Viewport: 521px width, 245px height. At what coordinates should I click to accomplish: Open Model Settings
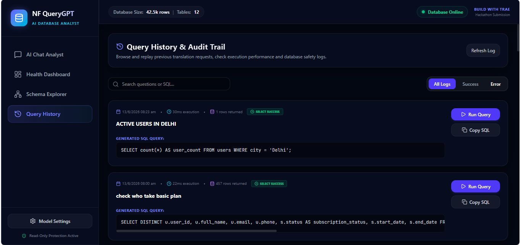[50, 221]
